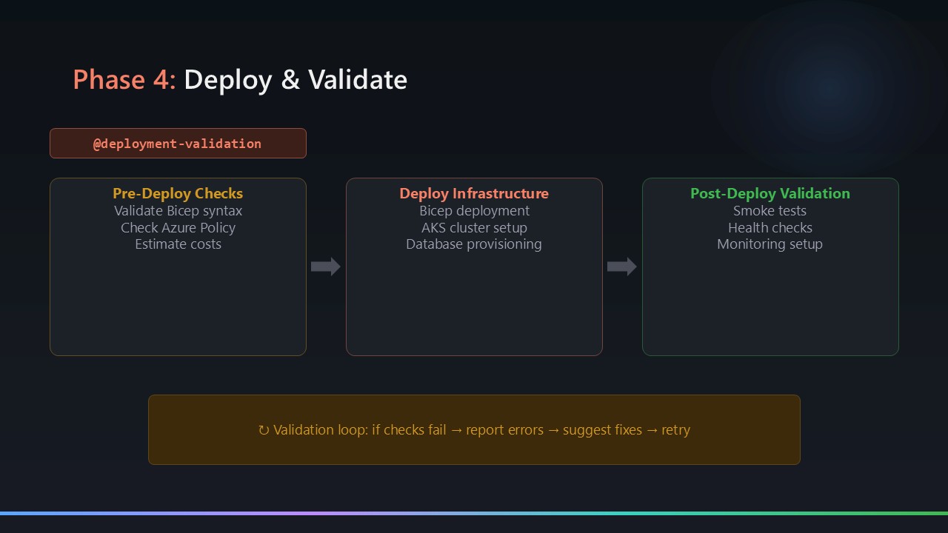Click the "Health checks" line
The width and height of the screenshot is (948, 533).
[x=770, y=227]
